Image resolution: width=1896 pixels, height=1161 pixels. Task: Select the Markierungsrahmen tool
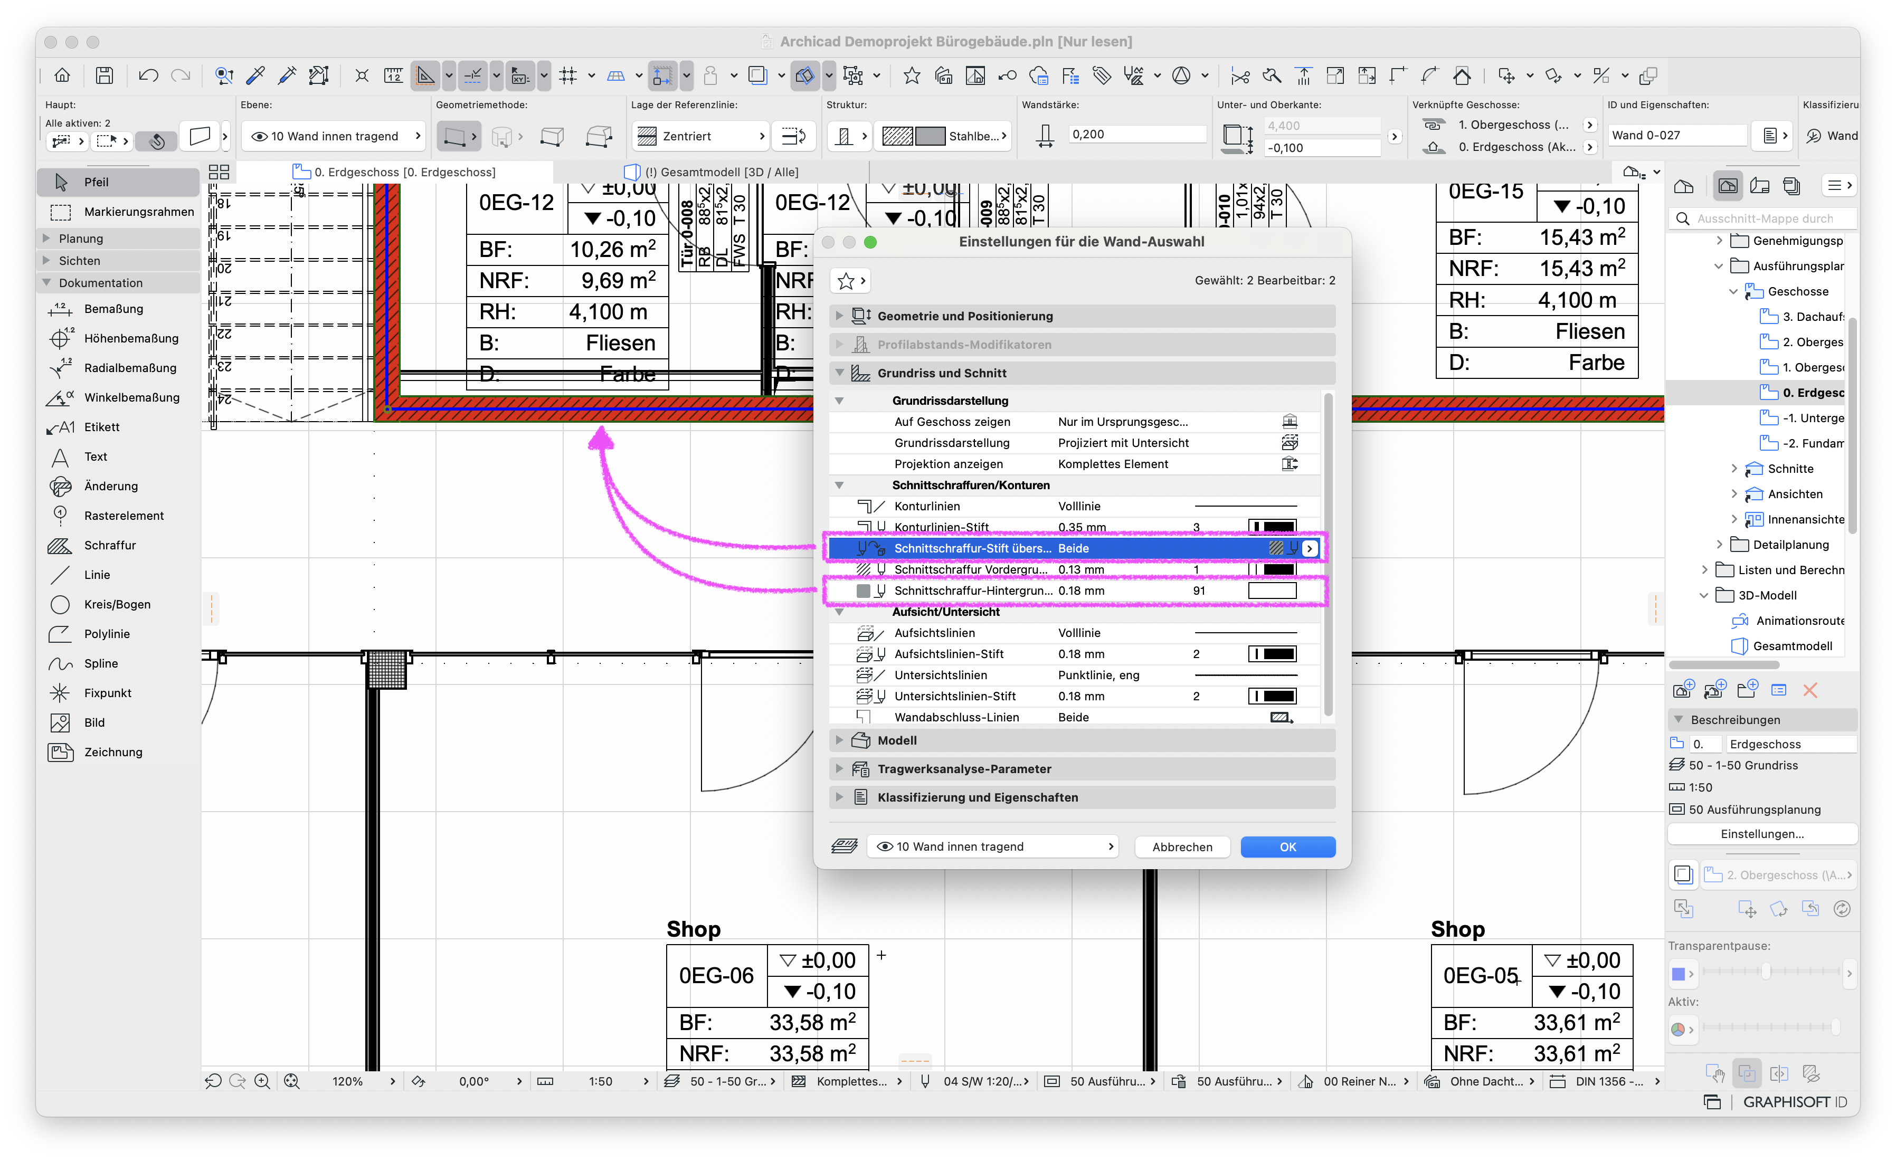119,212
